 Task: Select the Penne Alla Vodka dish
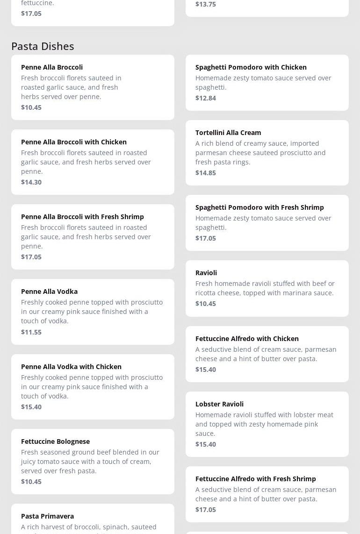tap(93, 312)
